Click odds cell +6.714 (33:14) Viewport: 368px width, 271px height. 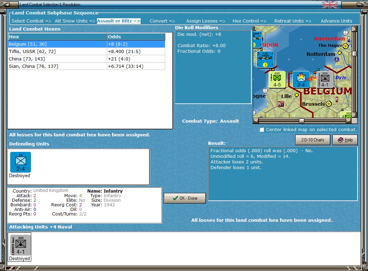pos(136,66)
